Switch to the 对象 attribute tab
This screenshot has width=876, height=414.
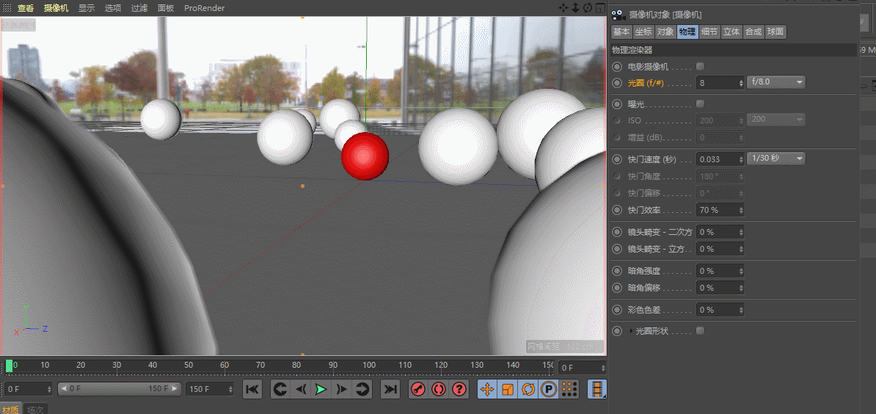665,32
